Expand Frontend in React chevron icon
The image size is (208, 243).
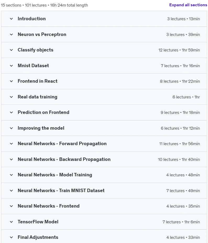(11, 81)
